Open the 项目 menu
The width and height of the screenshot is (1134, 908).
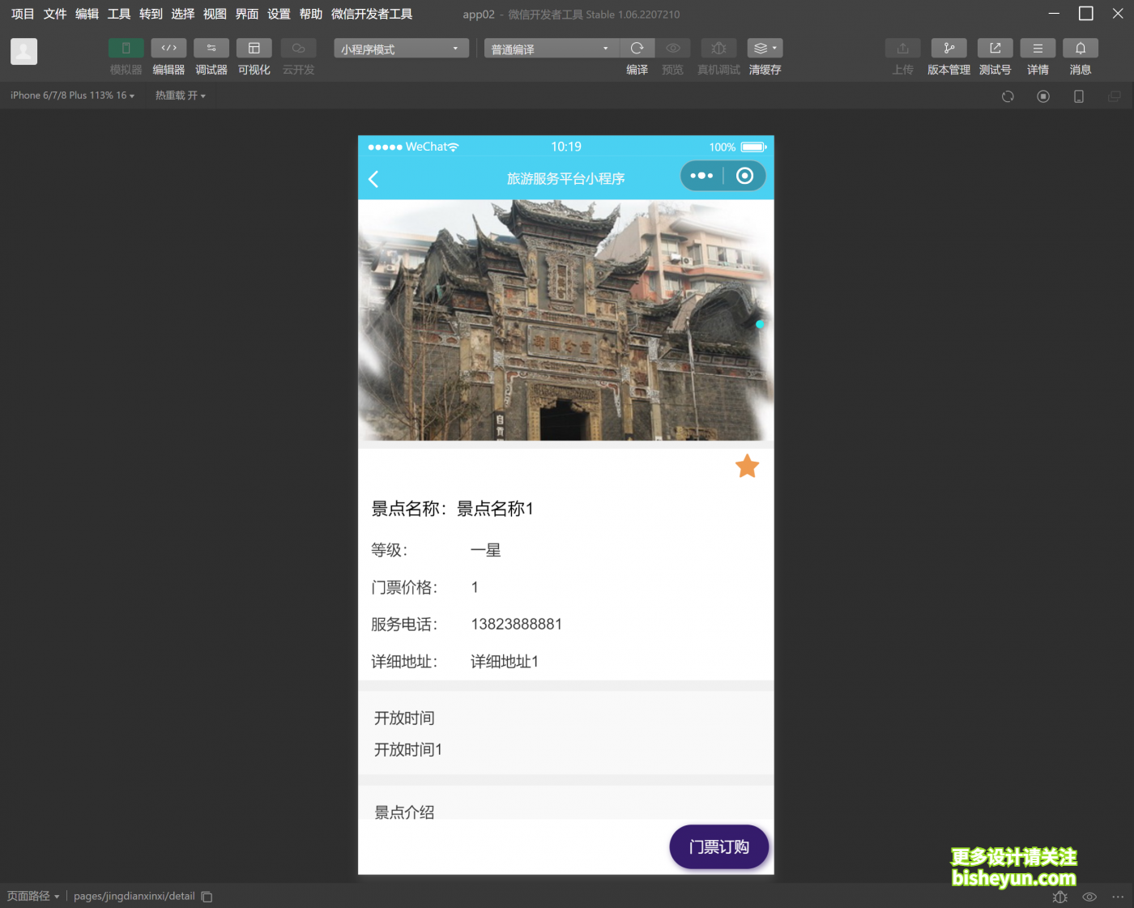point(23,14)
